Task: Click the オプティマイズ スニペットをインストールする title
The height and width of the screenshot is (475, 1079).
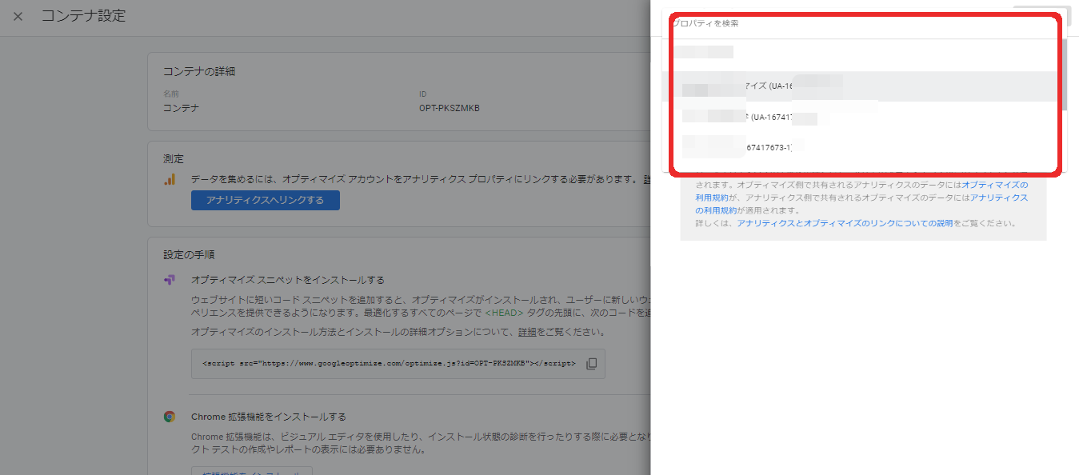Action: pyautogui.click(x=288, y=280)
